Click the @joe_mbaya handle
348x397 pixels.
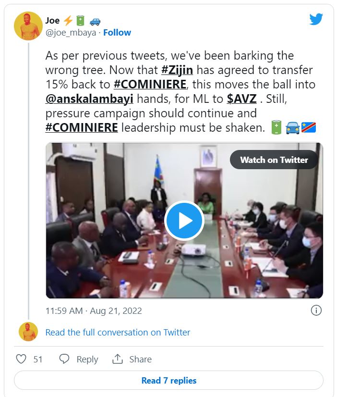70,33
